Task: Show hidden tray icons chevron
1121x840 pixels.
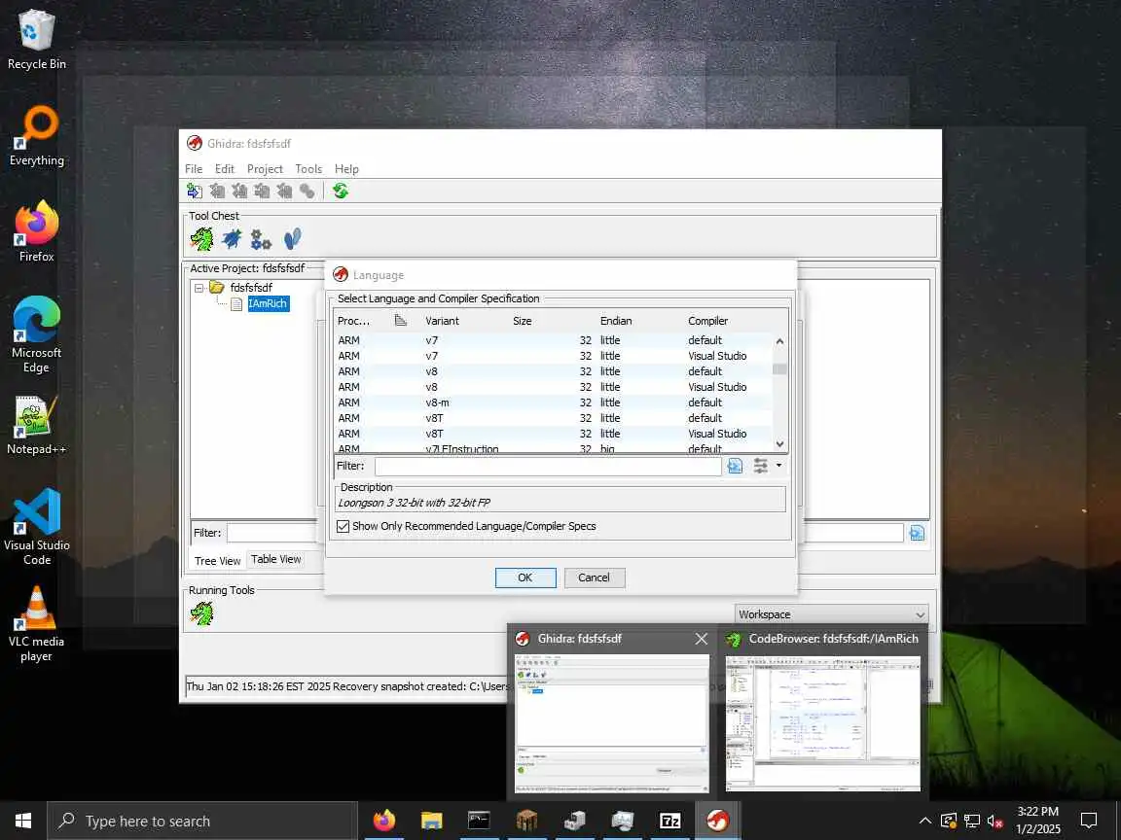Action: coord(924,821)
